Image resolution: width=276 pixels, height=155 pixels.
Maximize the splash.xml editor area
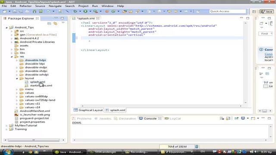point(248,18)
